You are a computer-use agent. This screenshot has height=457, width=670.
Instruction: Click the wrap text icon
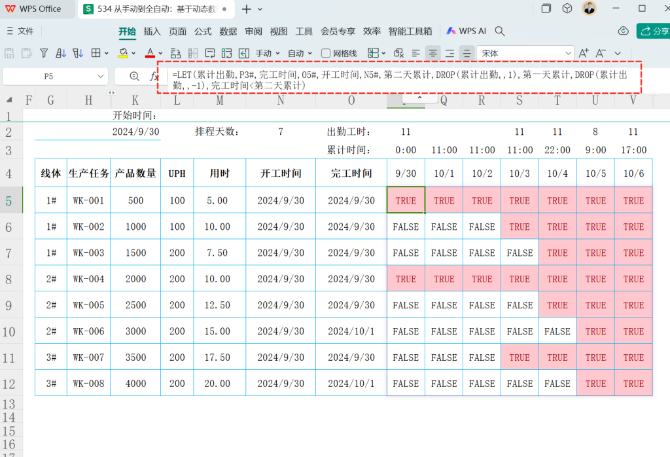click(x=210, y=53)
